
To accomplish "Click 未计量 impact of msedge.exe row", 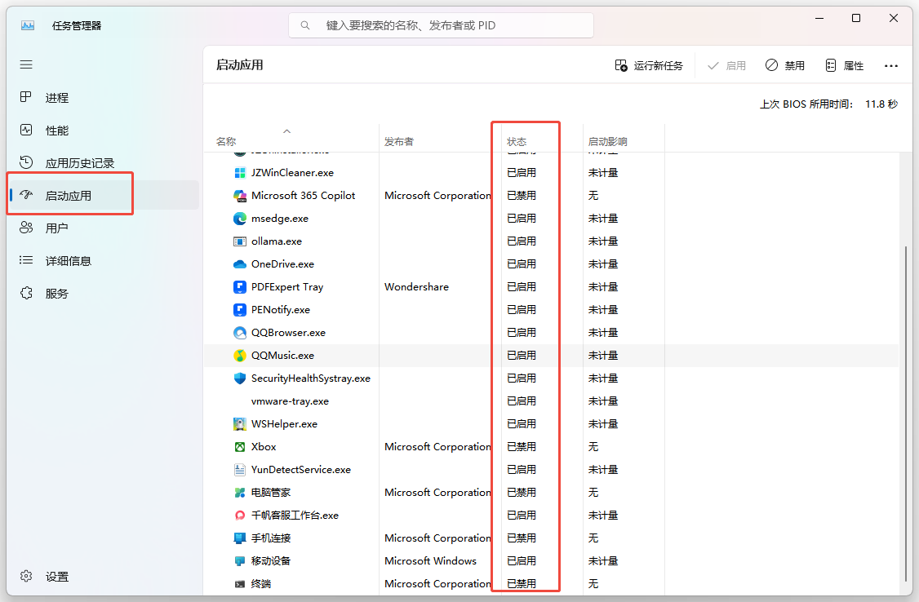I will click(x=603, y=219).
